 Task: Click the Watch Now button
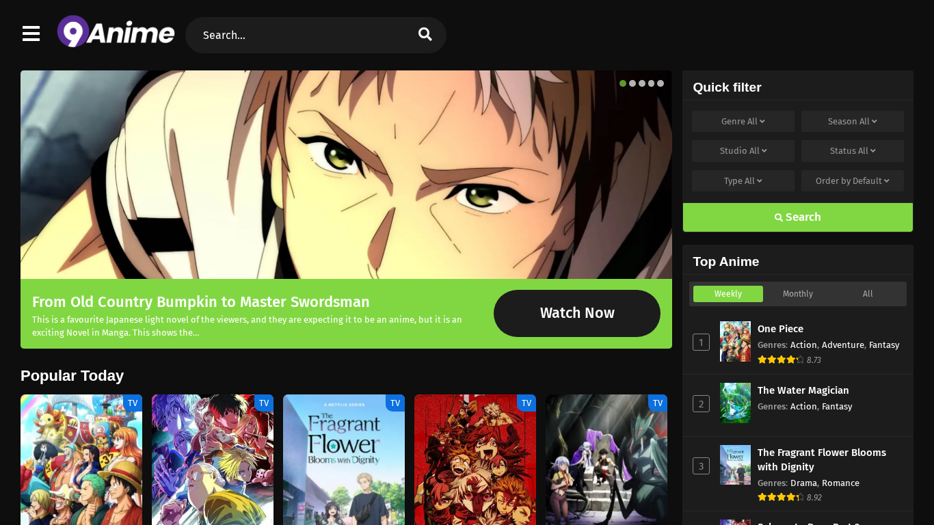click(x=577, y=313)
